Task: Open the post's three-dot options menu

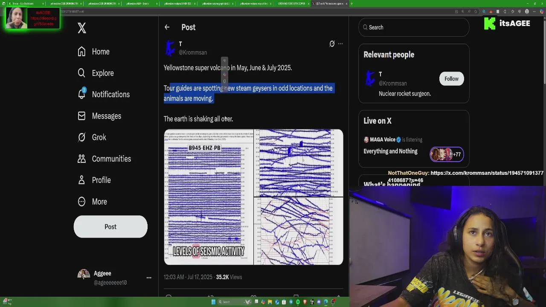Action: 340,43
